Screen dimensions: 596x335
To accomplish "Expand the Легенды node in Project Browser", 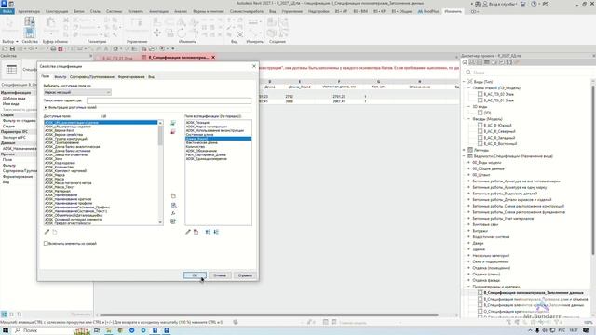I will [464, 150].
